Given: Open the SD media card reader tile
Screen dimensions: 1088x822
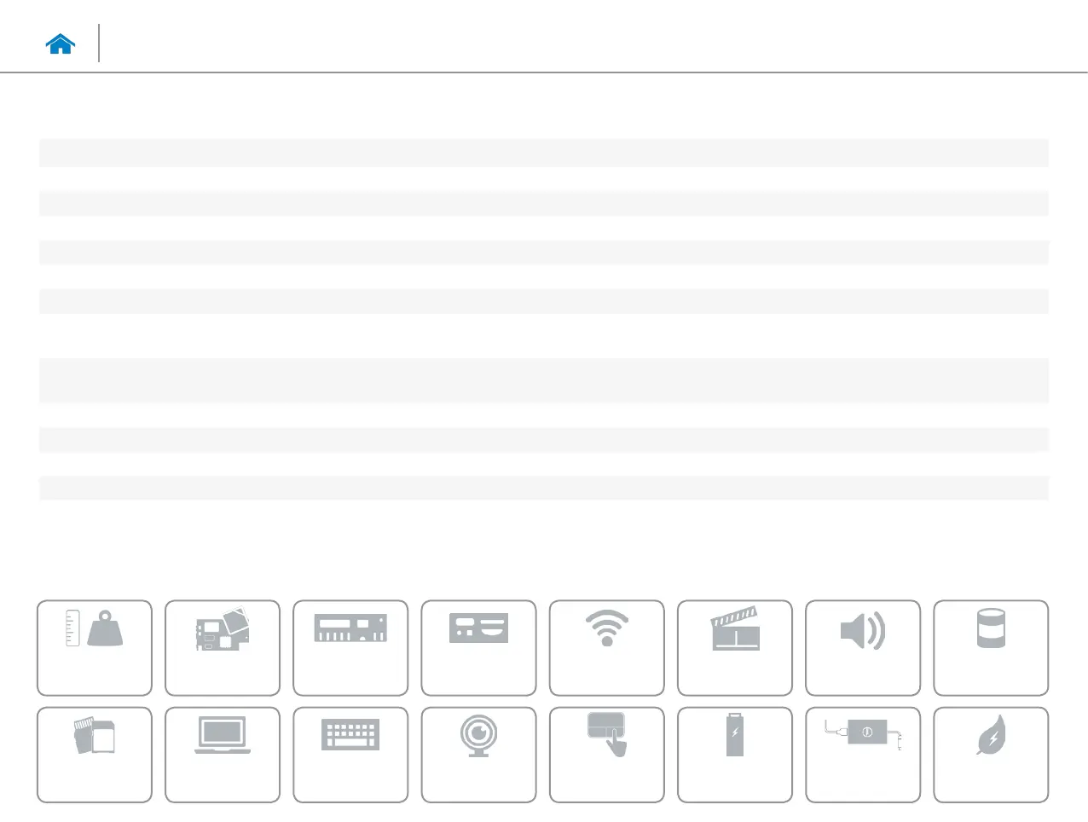Looking at the screenshot, I should coord(95,755).
